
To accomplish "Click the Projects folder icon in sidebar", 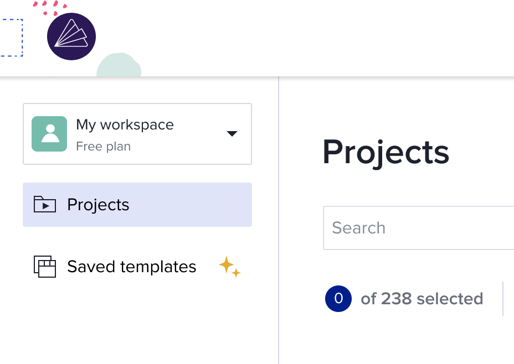I will [45, 205].
